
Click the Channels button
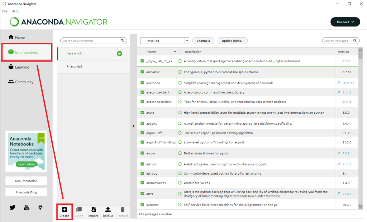coord(203,41)
